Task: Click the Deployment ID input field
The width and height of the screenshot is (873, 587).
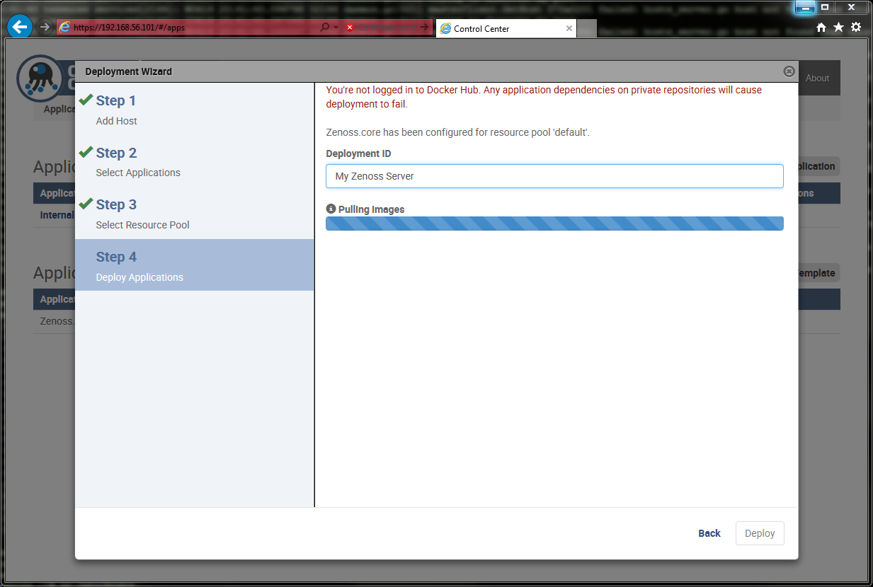Action: click(554, 176)
